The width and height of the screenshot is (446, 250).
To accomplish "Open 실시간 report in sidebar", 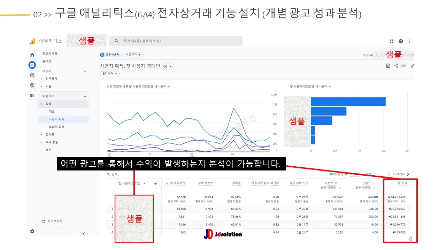I will (46, 61).
